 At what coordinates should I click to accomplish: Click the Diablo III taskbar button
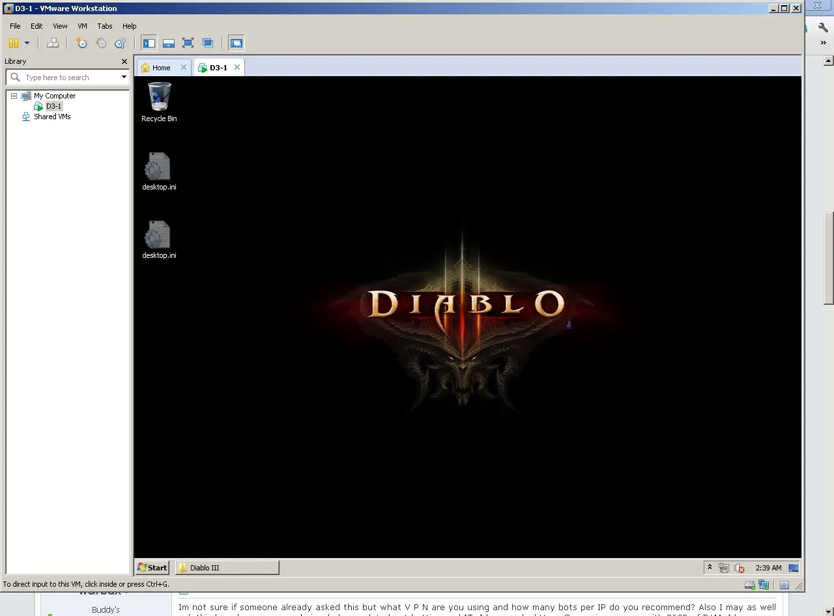tap(228, 568)
